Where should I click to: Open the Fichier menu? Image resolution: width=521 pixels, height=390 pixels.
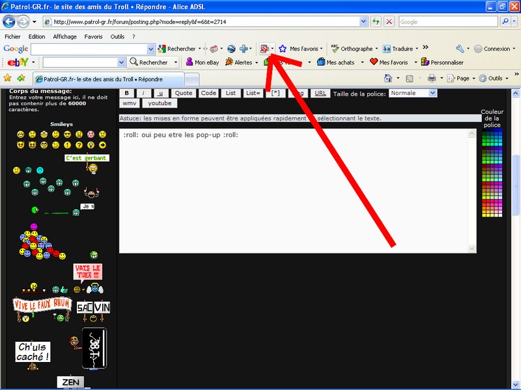pos(12,36)
